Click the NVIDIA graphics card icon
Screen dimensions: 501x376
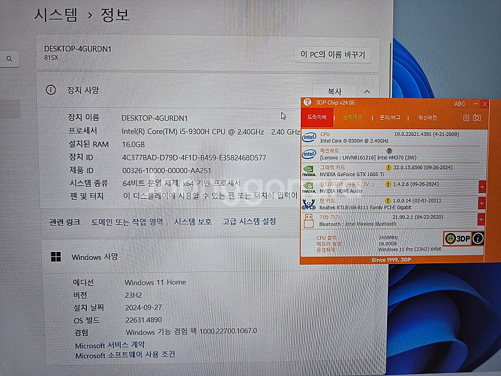[309, 171]
